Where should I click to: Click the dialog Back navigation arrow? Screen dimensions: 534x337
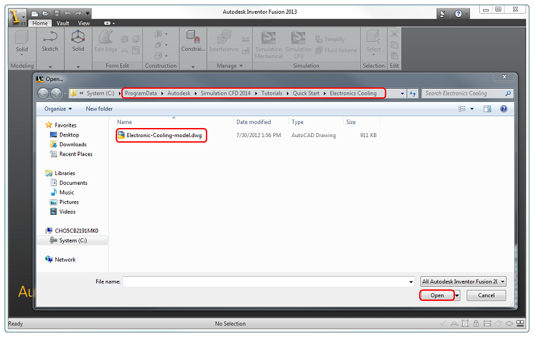click(x=43, y=93)
